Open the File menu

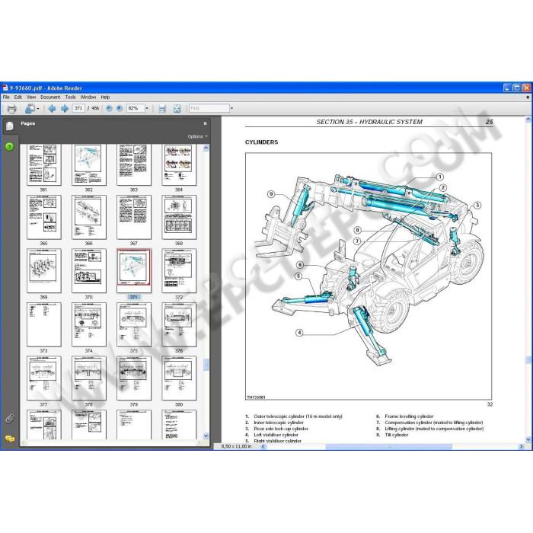tap(6, 97)
